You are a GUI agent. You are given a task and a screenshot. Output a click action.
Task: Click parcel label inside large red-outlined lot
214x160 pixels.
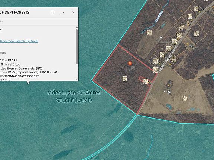pyautogui.click(x=125, y=79)
